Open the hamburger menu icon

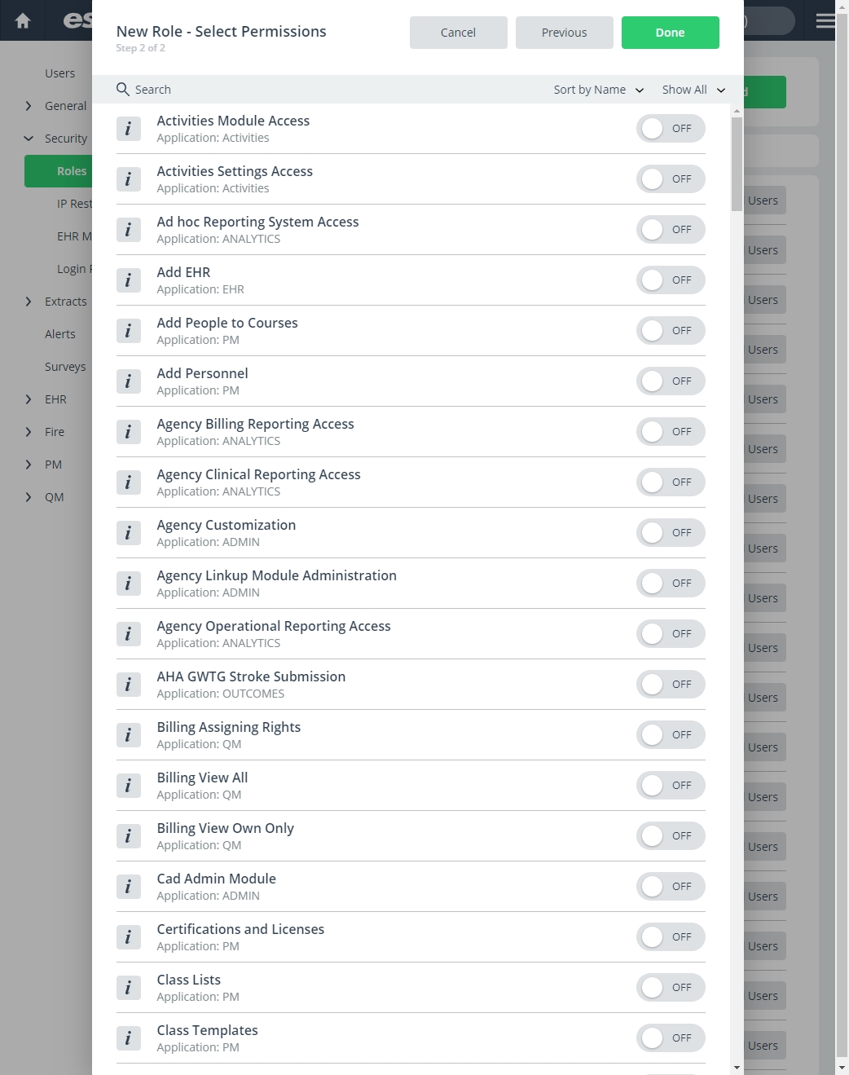(x=825, y=20)
